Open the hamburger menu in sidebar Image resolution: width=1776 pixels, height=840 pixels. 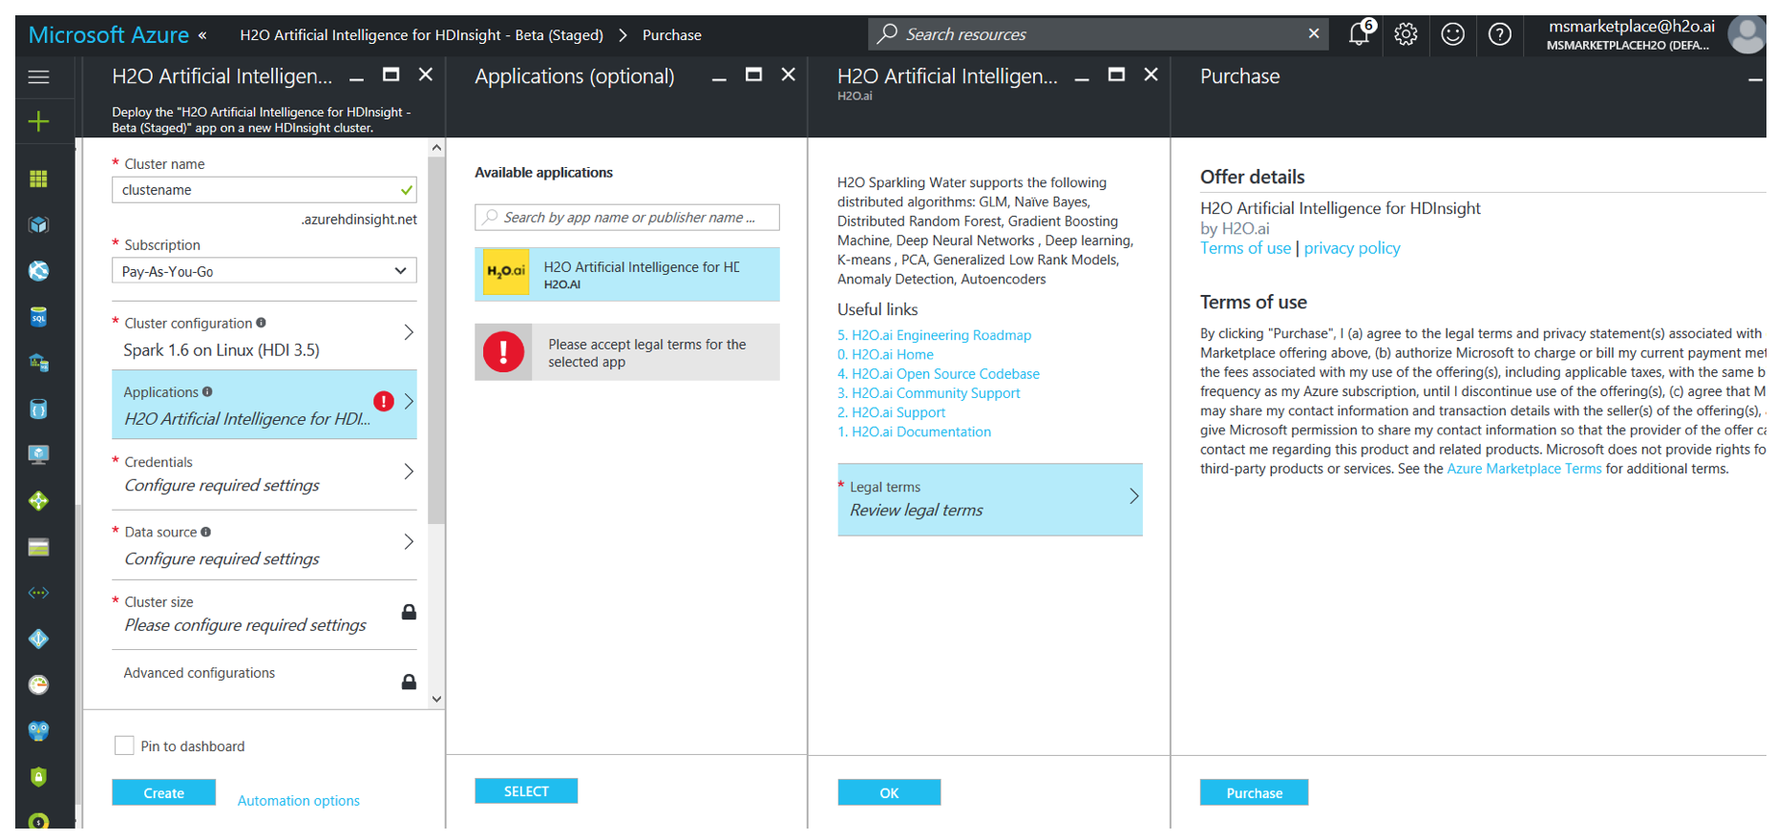(x=38, y=77)
